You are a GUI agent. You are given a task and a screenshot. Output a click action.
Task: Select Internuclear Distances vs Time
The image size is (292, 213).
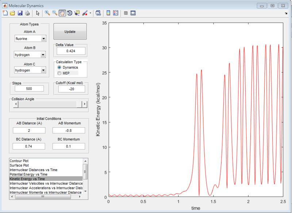point(46,170)
